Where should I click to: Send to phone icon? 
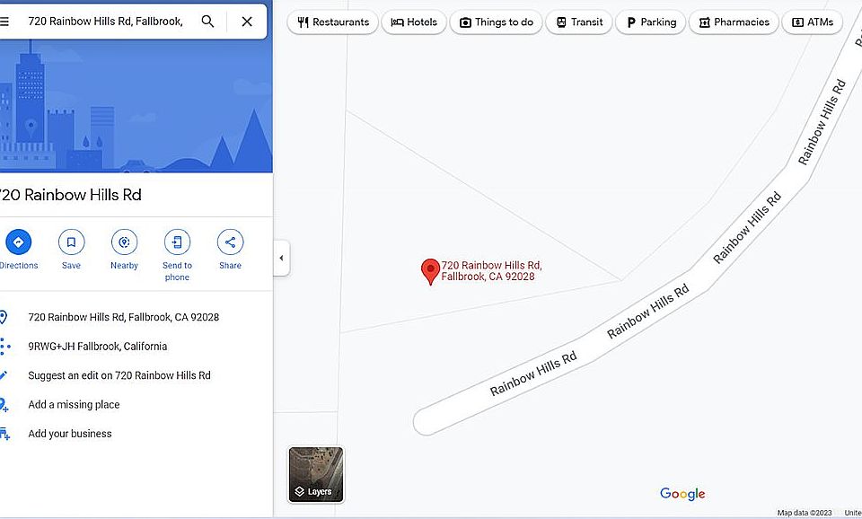coord(177,242)
